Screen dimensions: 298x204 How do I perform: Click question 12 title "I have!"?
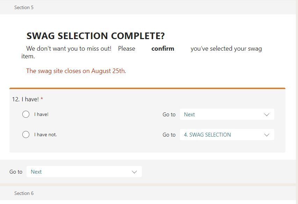point(30,99)
